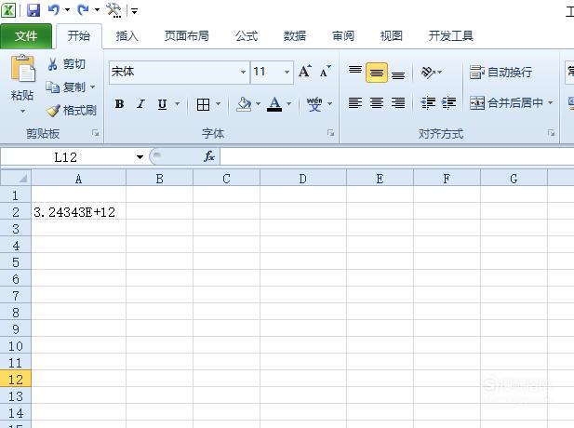Toggle bottom vertical alignment

398,74
